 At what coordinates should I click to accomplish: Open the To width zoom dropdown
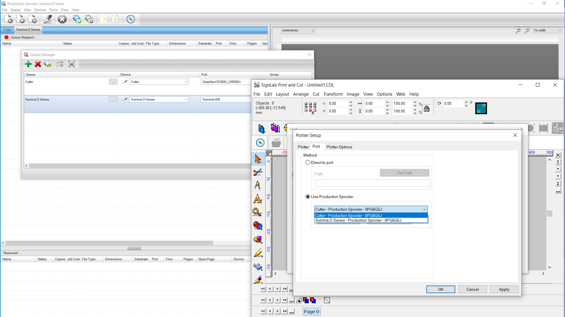point(547,30)
